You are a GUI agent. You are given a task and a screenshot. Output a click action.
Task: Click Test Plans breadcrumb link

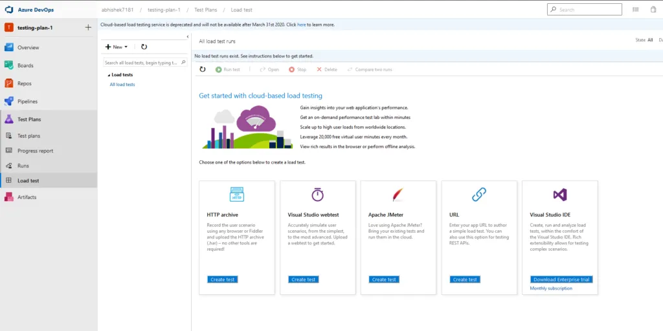205,10
